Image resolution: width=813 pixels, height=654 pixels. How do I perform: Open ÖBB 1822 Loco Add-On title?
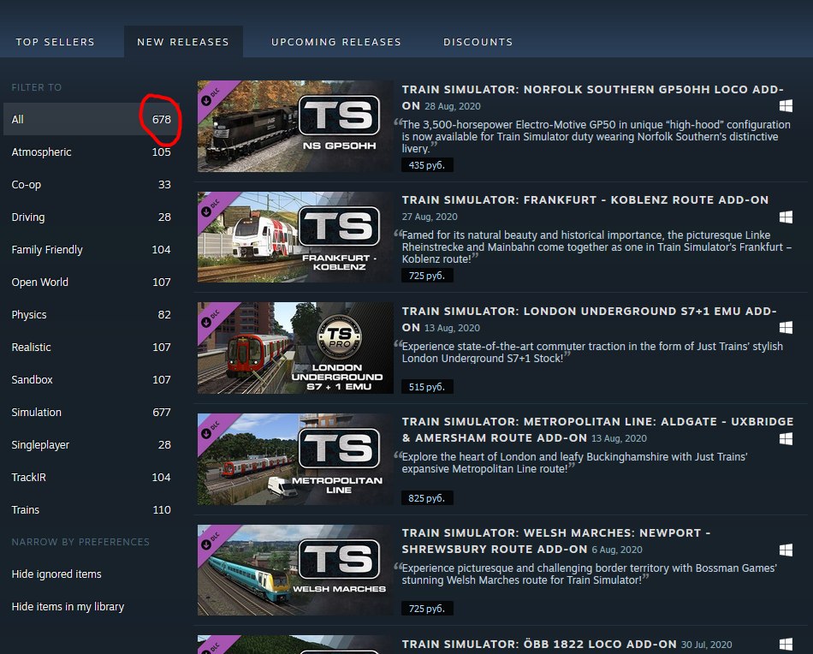(x=539, y=644)
